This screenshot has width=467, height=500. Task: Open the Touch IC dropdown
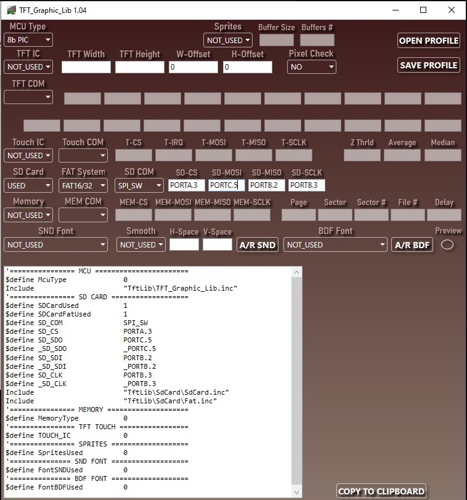click(28, 156)
